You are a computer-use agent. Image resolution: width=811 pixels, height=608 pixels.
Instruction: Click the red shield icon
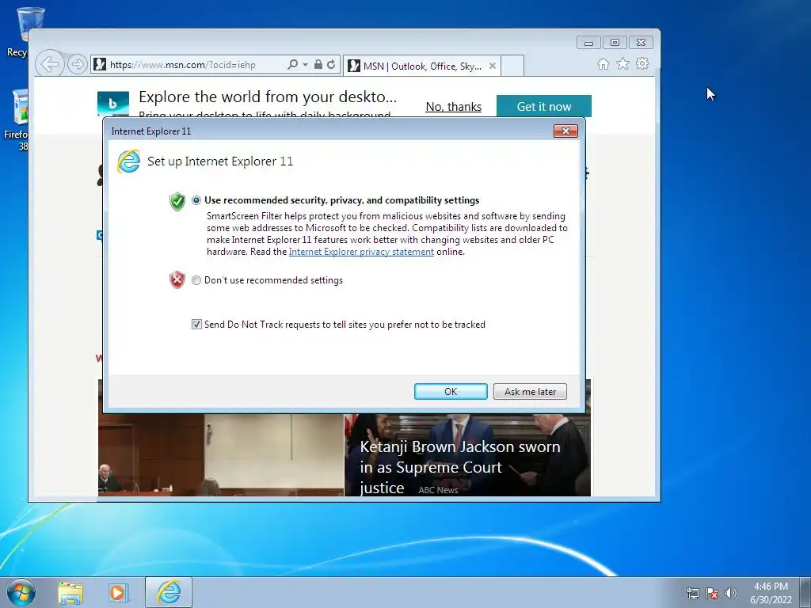tap(177, 279)
